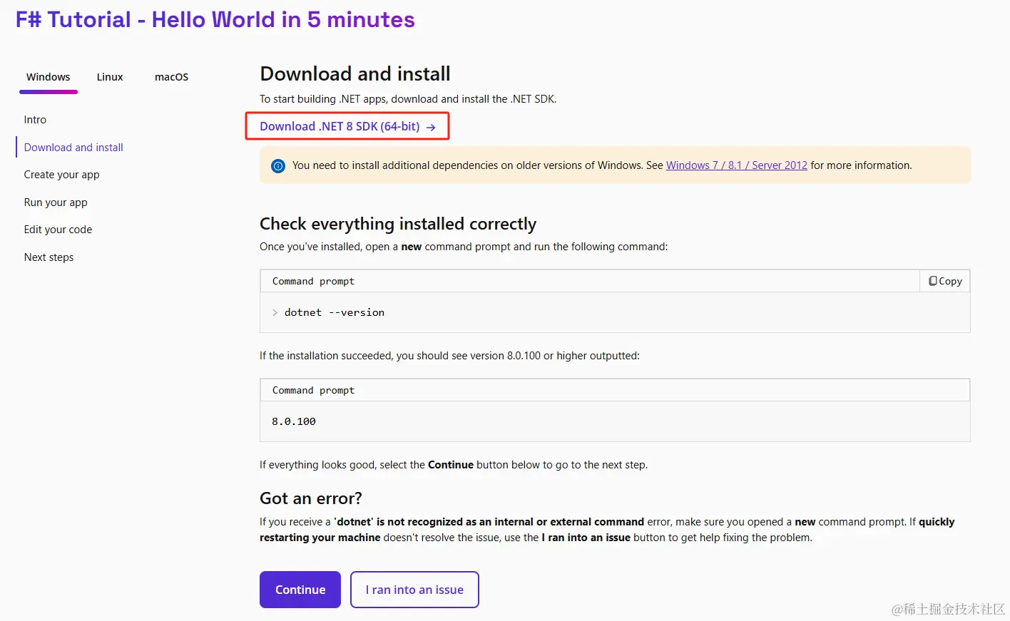The width and height of the screenshot is (1010, 621).
Task: Open Next steps in sidebar
Action: pyautogui.click(x=49, y=257)
